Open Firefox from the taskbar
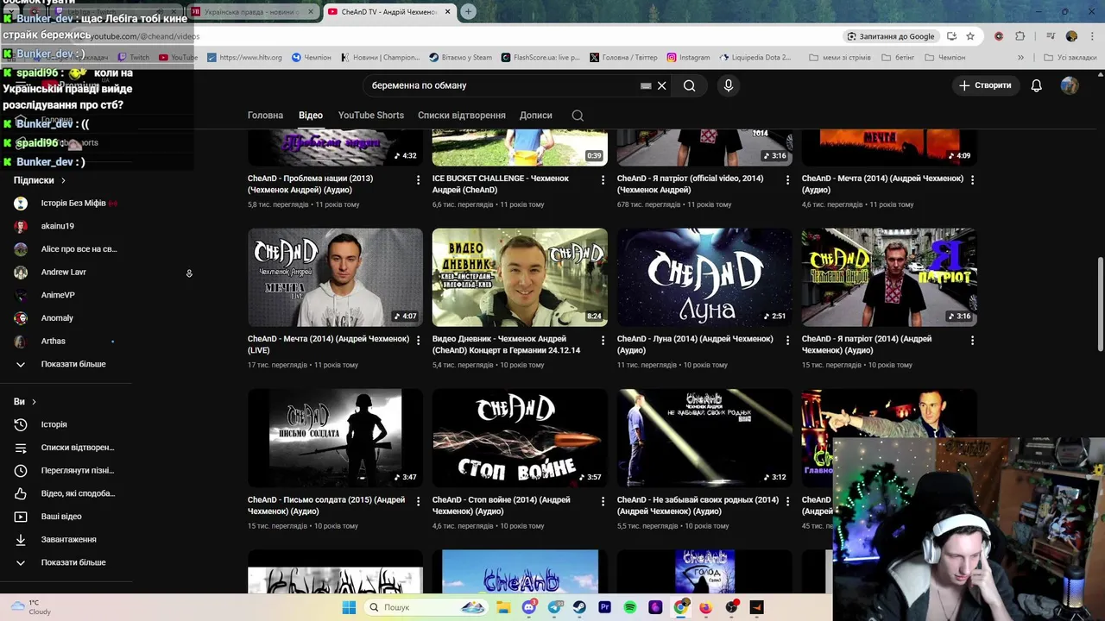This screenshot has width=1105, height=621. 706,607
